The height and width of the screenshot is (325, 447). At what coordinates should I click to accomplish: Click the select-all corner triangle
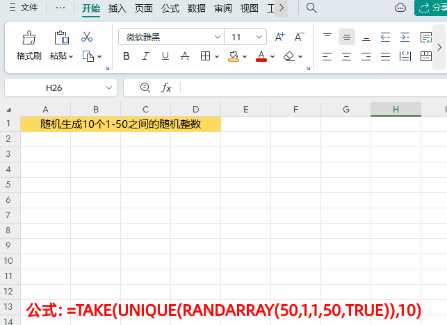(x=9, y=110)
